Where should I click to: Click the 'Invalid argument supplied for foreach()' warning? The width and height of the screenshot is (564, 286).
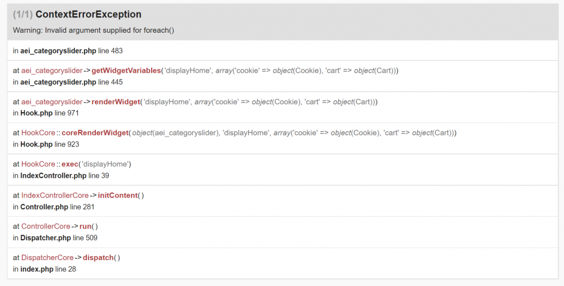click(94, 30)
